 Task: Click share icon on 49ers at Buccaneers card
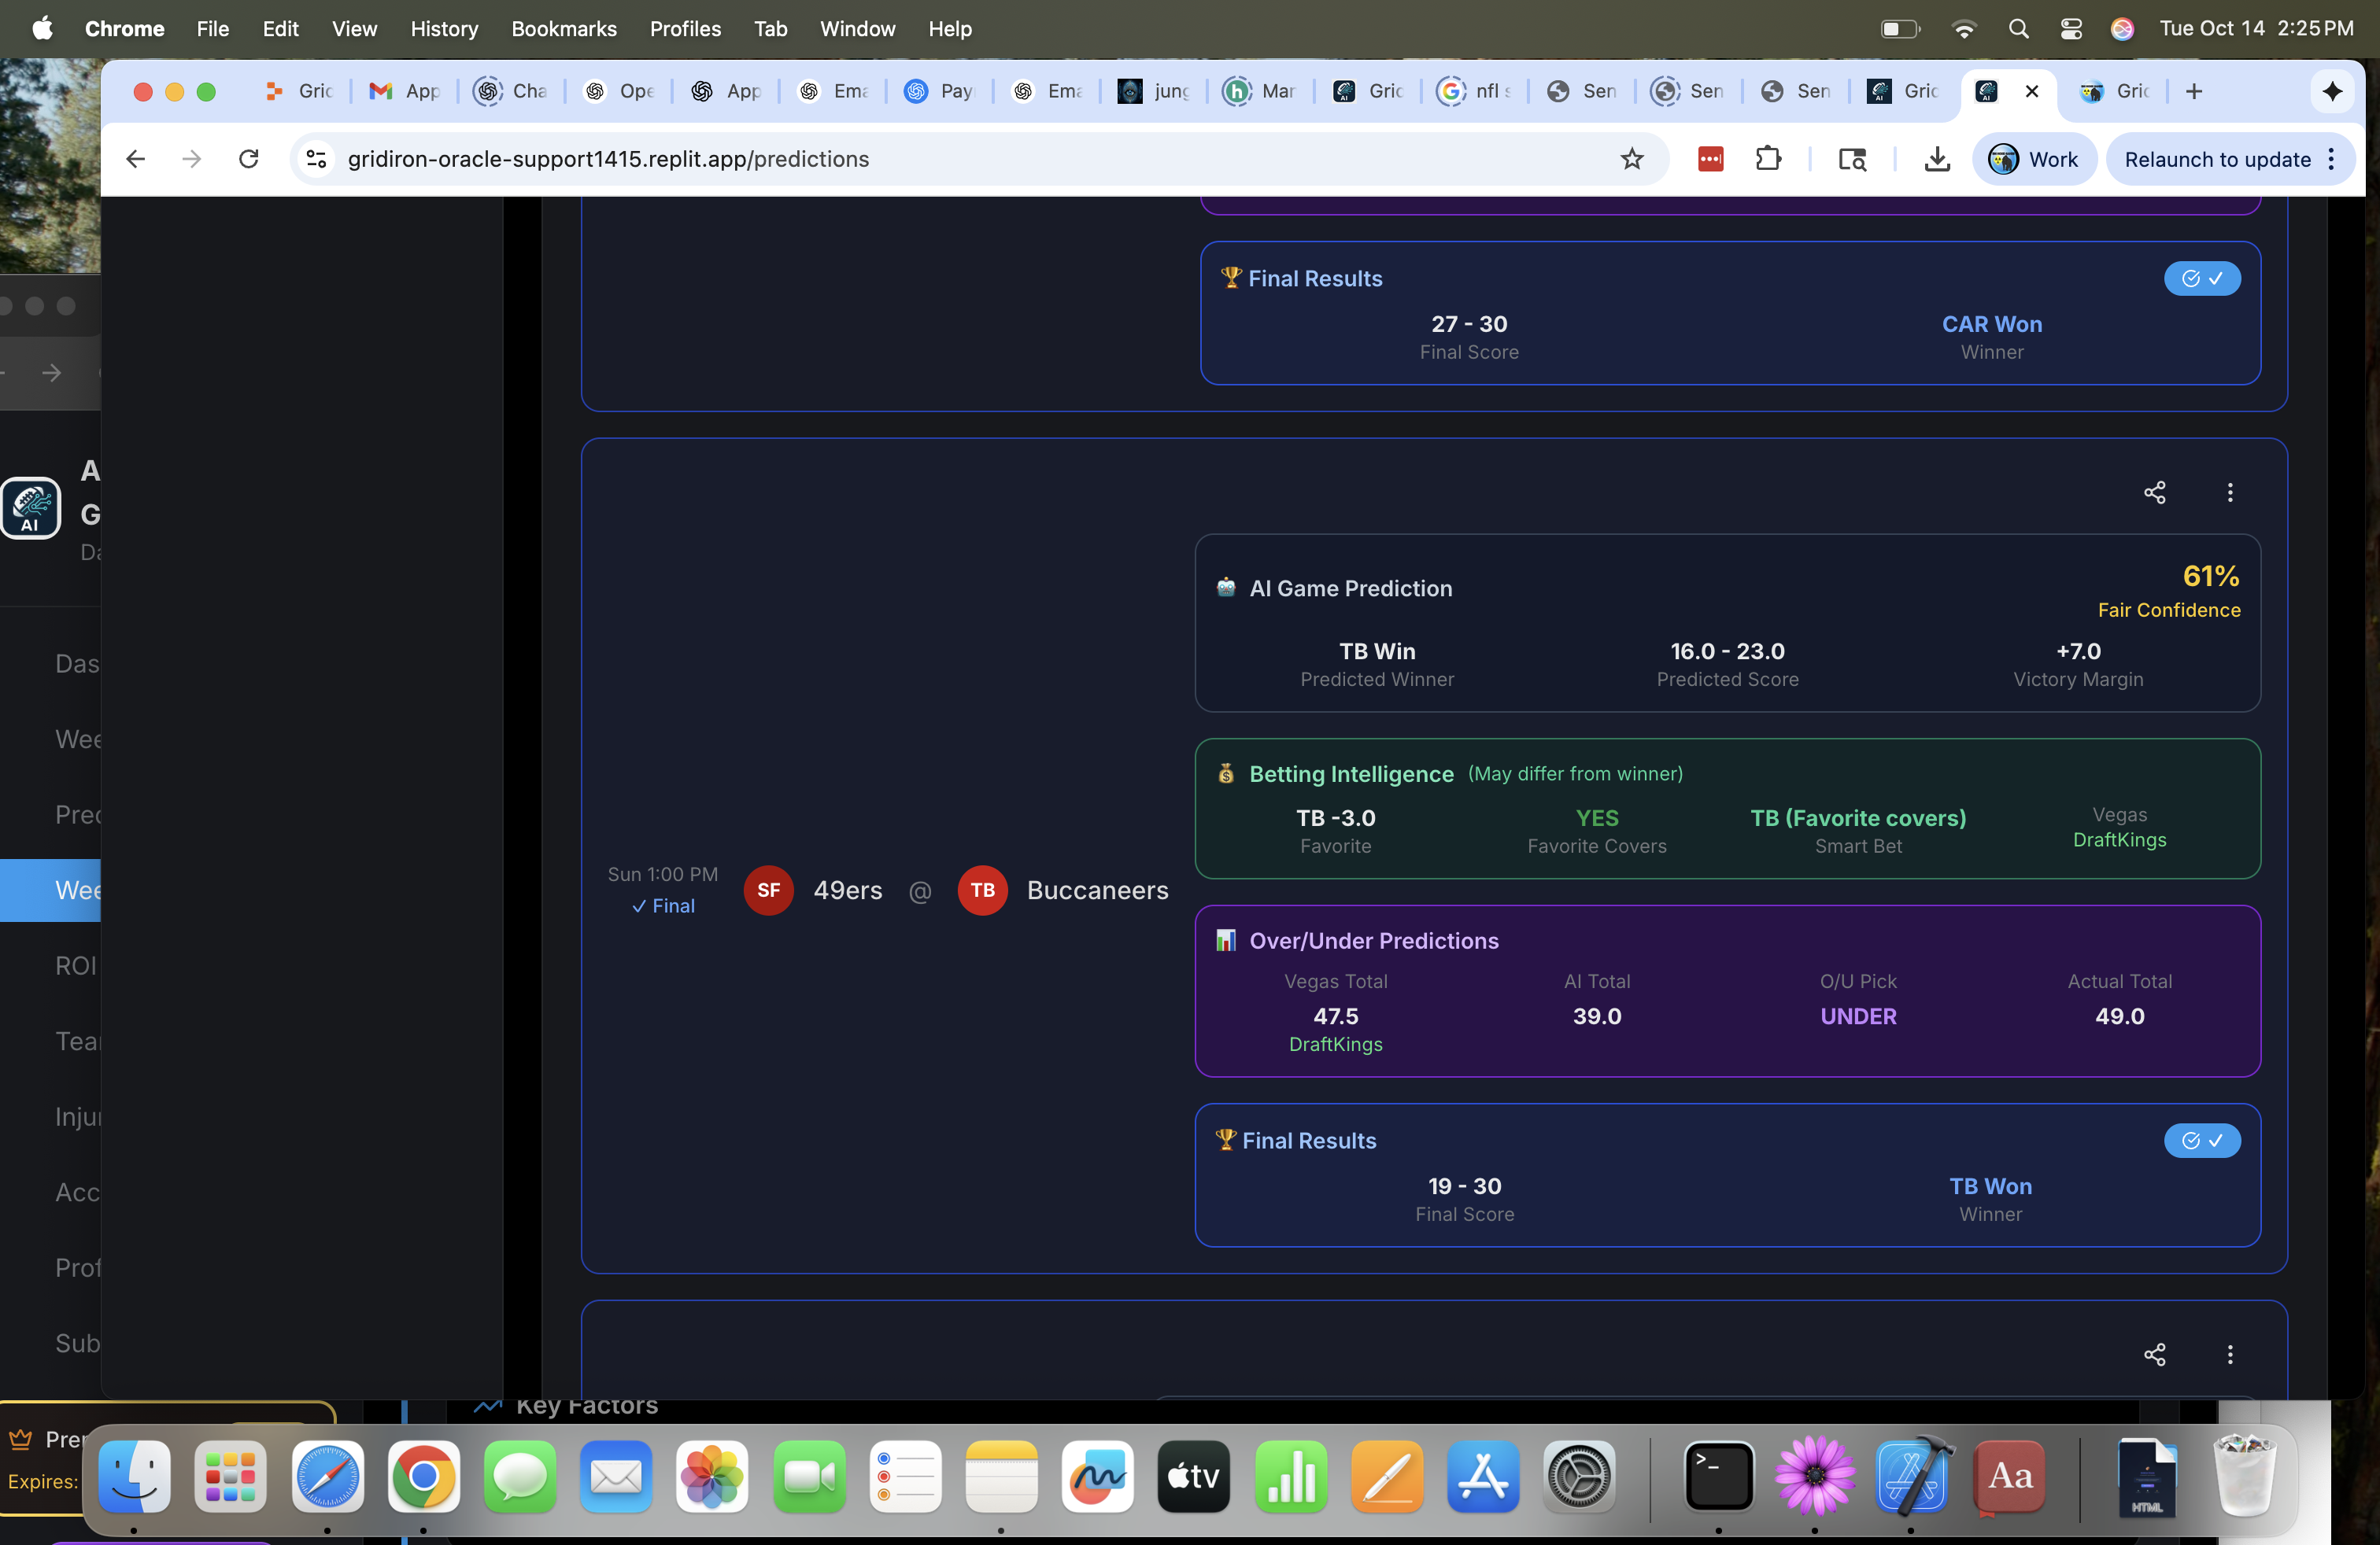point(2154,492)
